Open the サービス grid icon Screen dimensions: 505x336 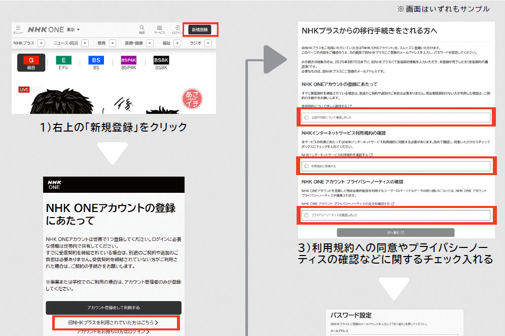159,29
